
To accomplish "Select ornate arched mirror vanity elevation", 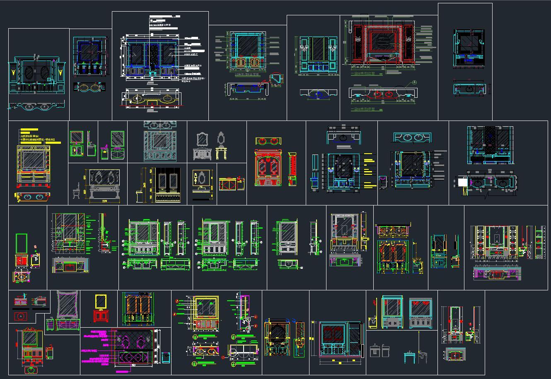I will tap(277, 338).
